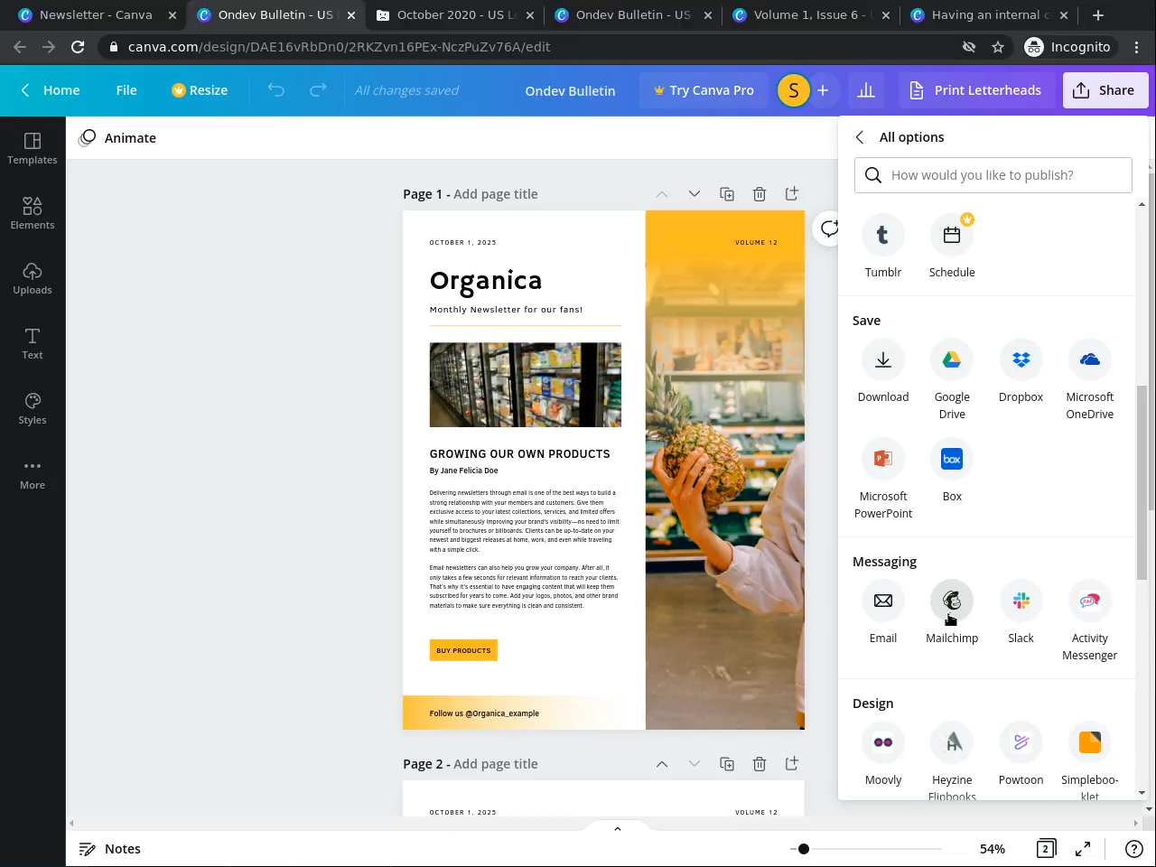1156x867 pixels.
Task: Click Try Canva Pro
Action: pos(704,90)
